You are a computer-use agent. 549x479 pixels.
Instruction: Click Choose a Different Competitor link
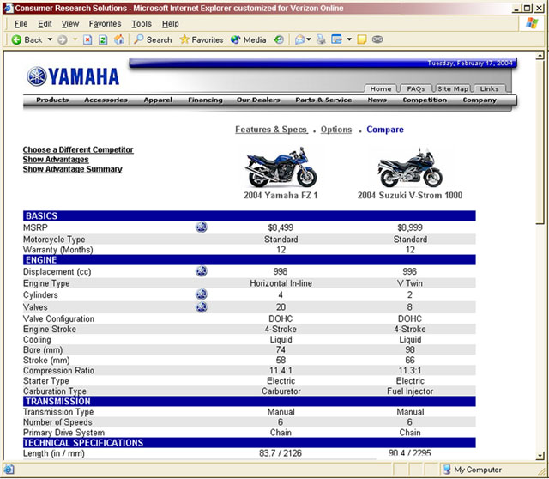[78, 149]
